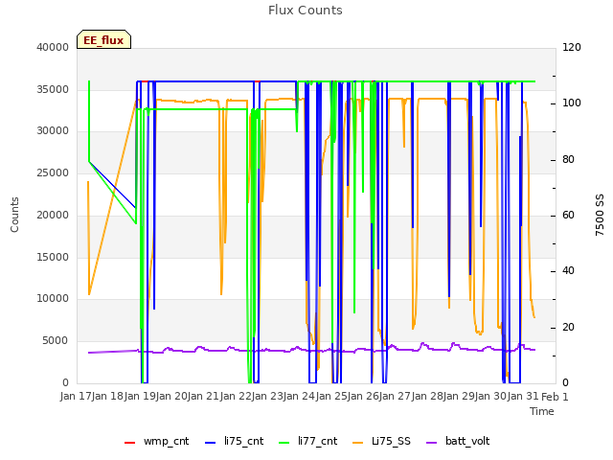This screenshot has height=460, width=613.
Task: Click the purple batt_volt legend swatch
Action: (431, 443)
